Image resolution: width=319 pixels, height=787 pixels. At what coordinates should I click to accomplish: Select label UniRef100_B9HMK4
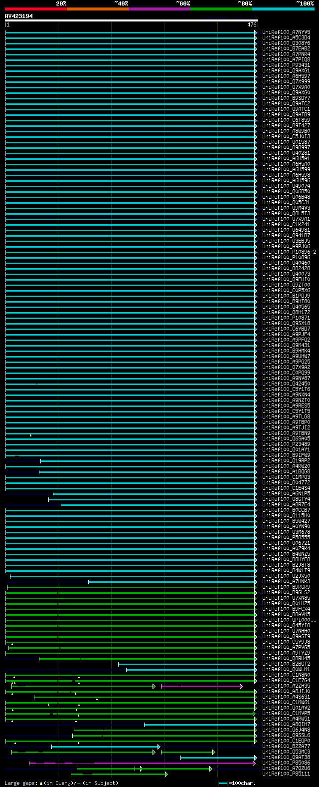coord(286,351)
